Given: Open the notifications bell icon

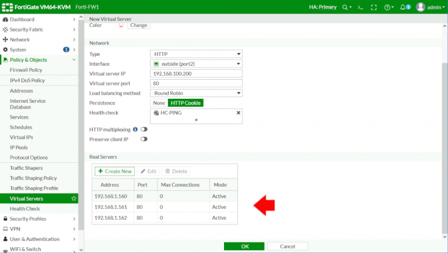Looking at the screenshot, I should 402,7.
